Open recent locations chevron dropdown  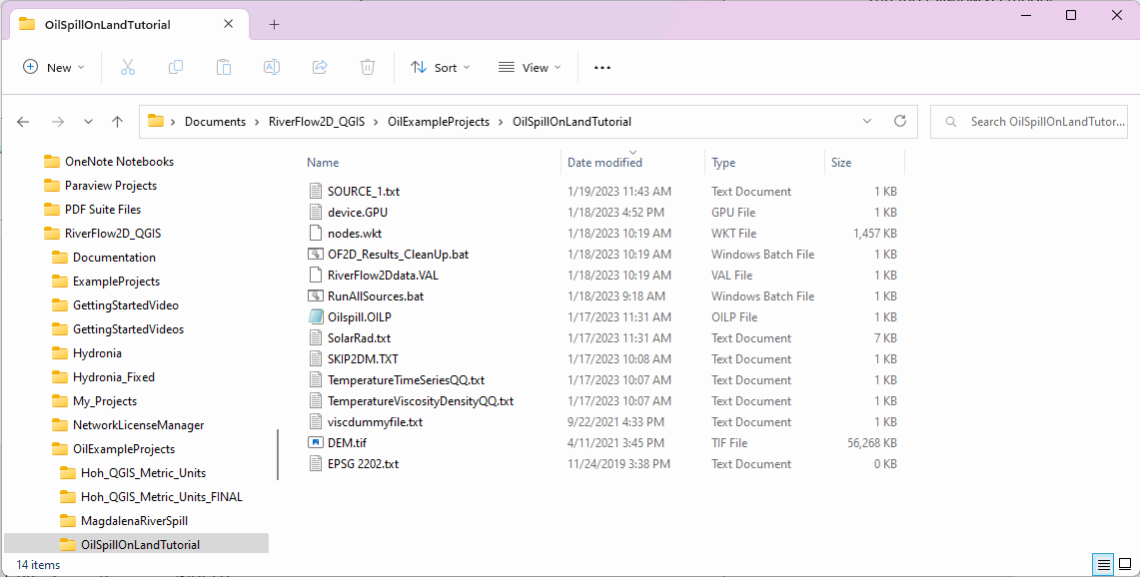coord(88,122)
